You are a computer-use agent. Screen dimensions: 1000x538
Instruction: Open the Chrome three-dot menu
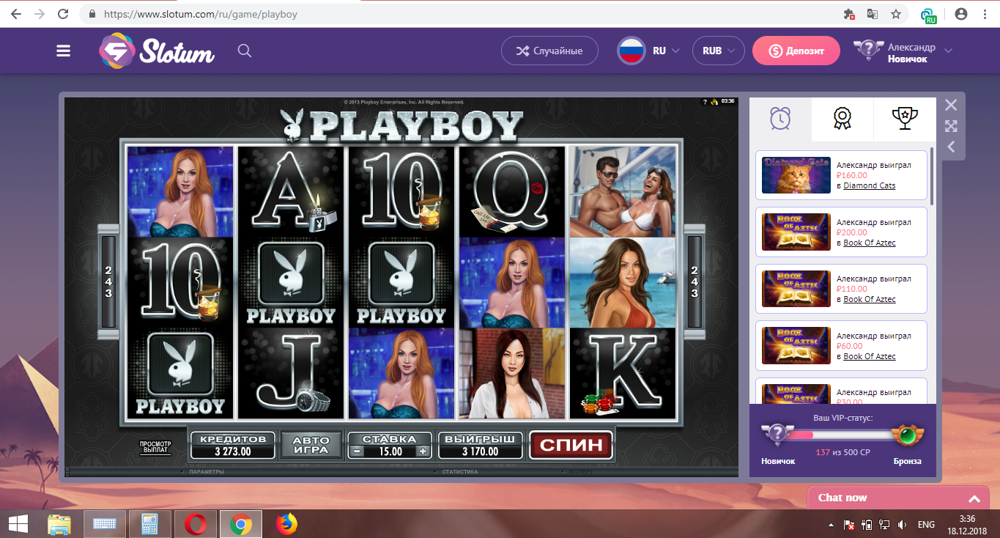(985, 14)
